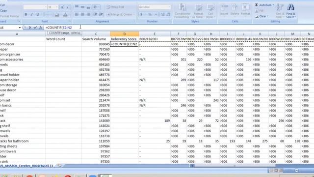Select column D header
The height and width of the screenshot is (177, 314).
click(x=124, y=34)
